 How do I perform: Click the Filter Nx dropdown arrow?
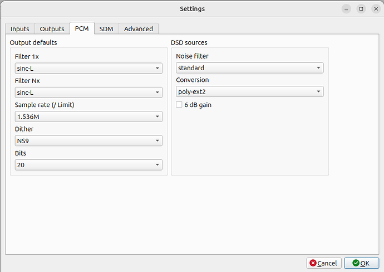click(157, 93)
